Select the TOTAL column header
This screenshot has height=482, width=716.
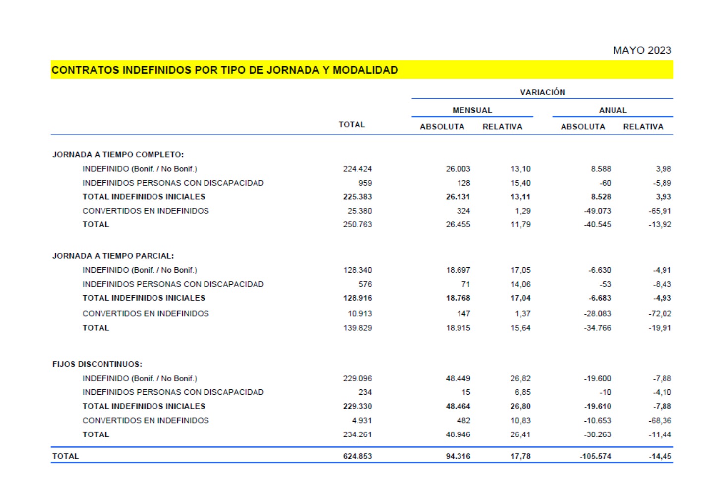(352, 125)
